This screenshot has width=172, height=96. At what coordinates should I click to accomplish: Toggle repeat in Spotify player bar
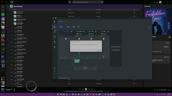(92, 89)
